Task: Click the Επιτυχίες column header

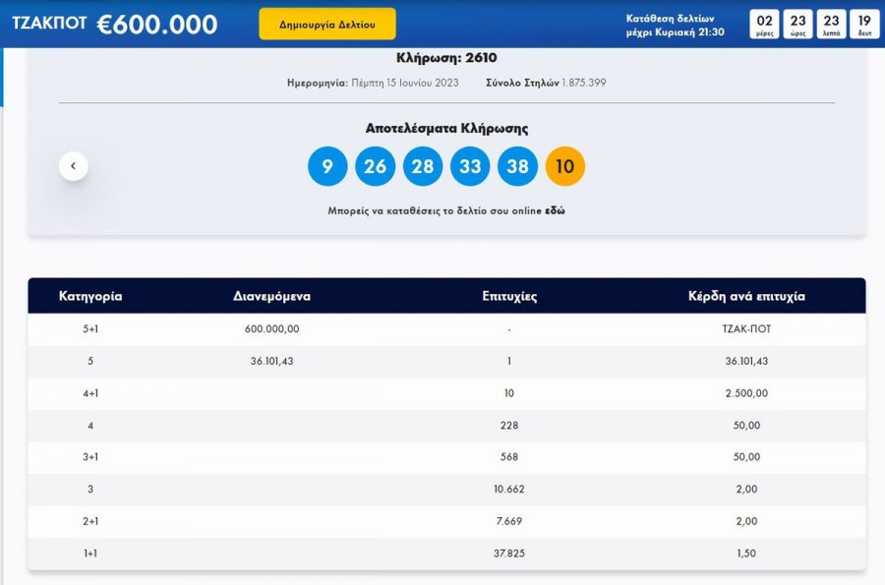Action: (x=509, y=296)
